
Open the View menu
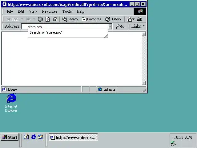tap(33, 11)
